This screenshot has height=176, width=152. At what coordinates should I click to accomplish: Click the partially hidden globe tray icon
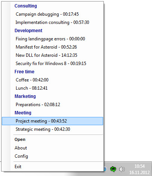tap(105, 169)
